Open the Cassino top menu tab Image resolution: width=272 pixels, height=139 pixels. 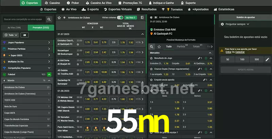(52, 3)
